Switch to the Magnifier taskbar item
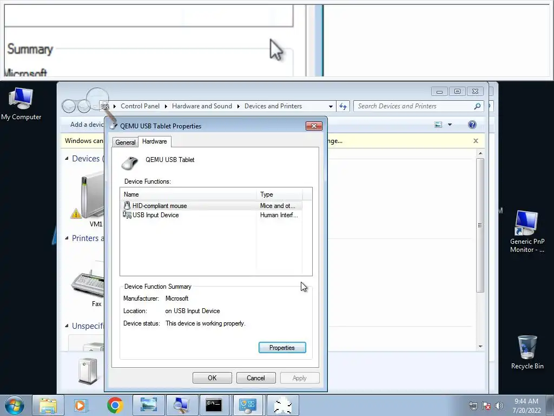The height and width of the screenshot is (416, 554). [182, 405]
